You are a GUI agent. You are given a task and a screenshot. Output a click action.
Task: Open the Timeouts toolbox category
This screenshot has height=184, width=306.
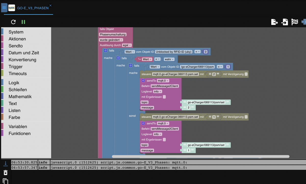point(18,74)
